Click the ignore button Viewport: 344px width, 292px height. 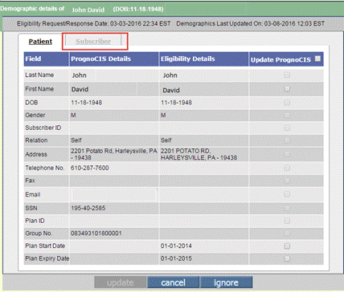coord(226,282)
